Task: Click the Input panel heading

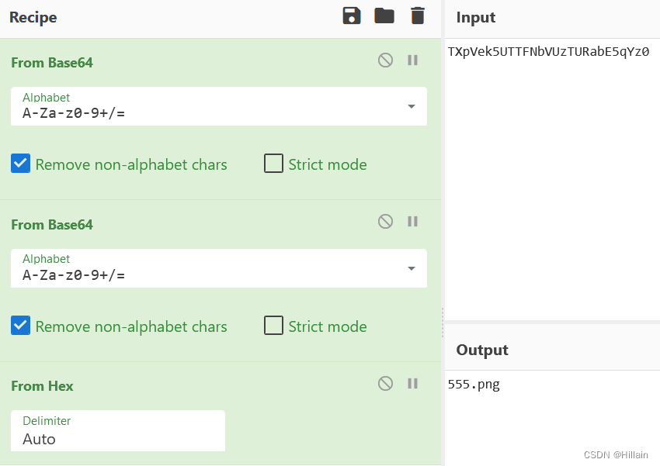Action: tap(476, 17)
